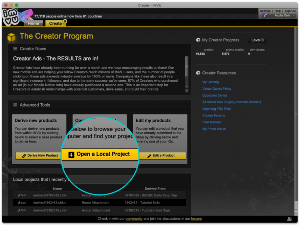Switch to the Home tab
The width and height of the screenshot is (300, 226).
[33, 23]
